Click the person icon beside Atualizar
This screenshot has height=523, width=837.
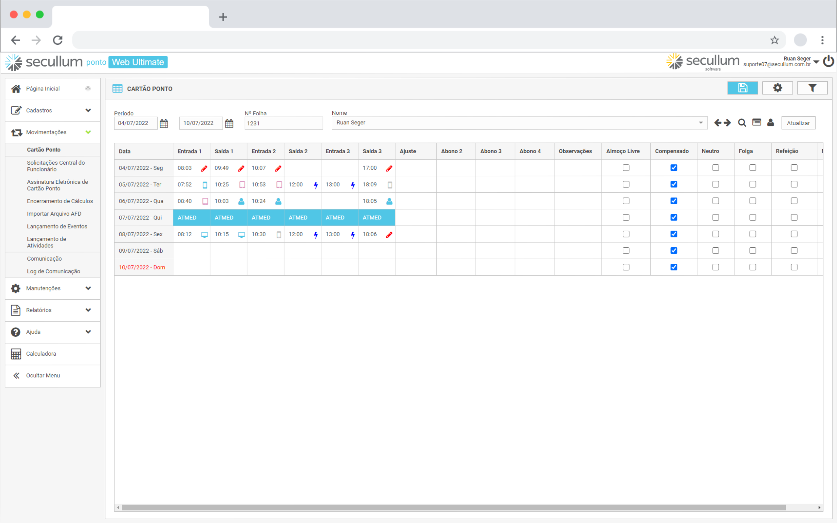coord(770,123)
